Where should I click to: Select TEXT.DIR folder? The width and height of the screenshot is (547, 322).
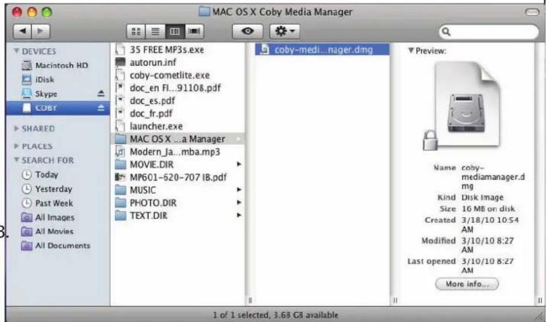[x=178, y=215]
